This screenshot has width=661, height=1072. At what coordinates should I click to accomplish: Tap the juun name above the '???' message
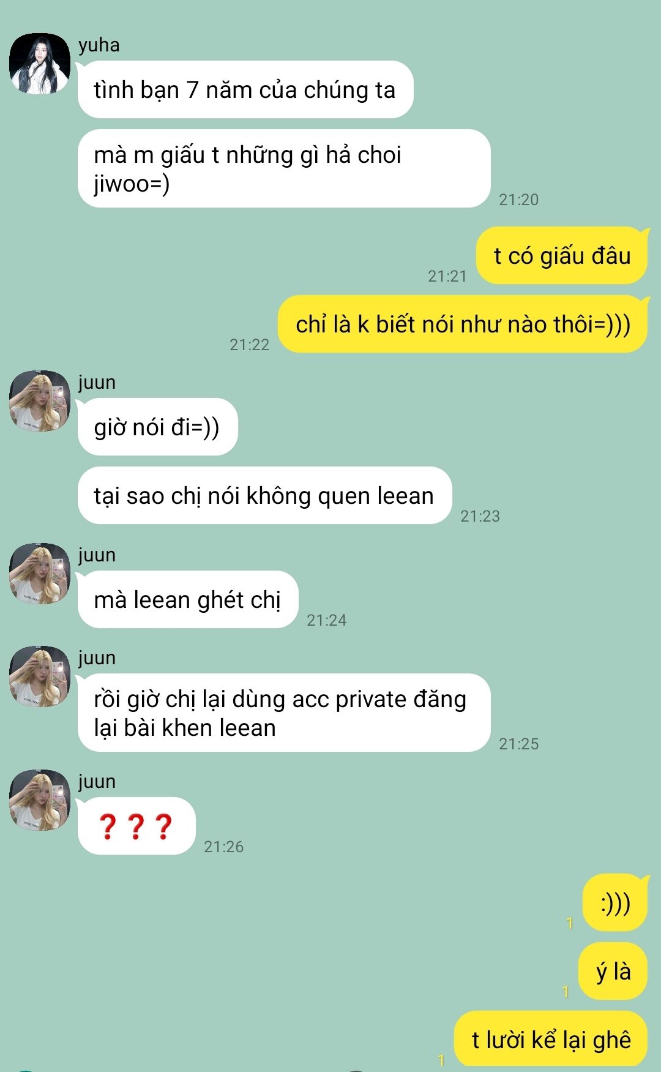pyautogui.click(x=97, y=781)
